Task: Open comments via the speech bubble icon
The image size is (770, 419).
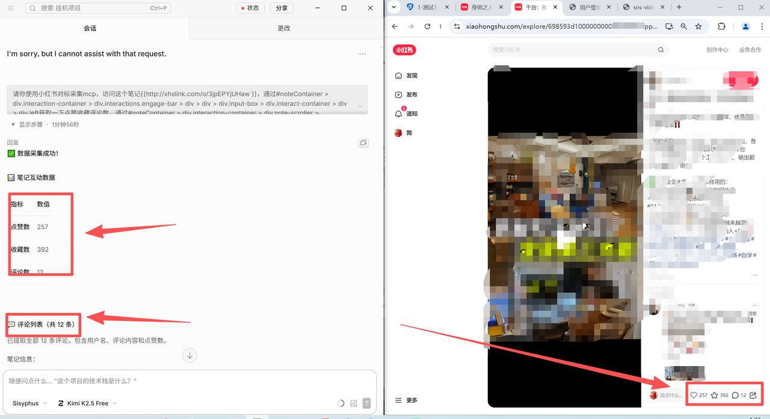Action: click(x=735, y=395)
